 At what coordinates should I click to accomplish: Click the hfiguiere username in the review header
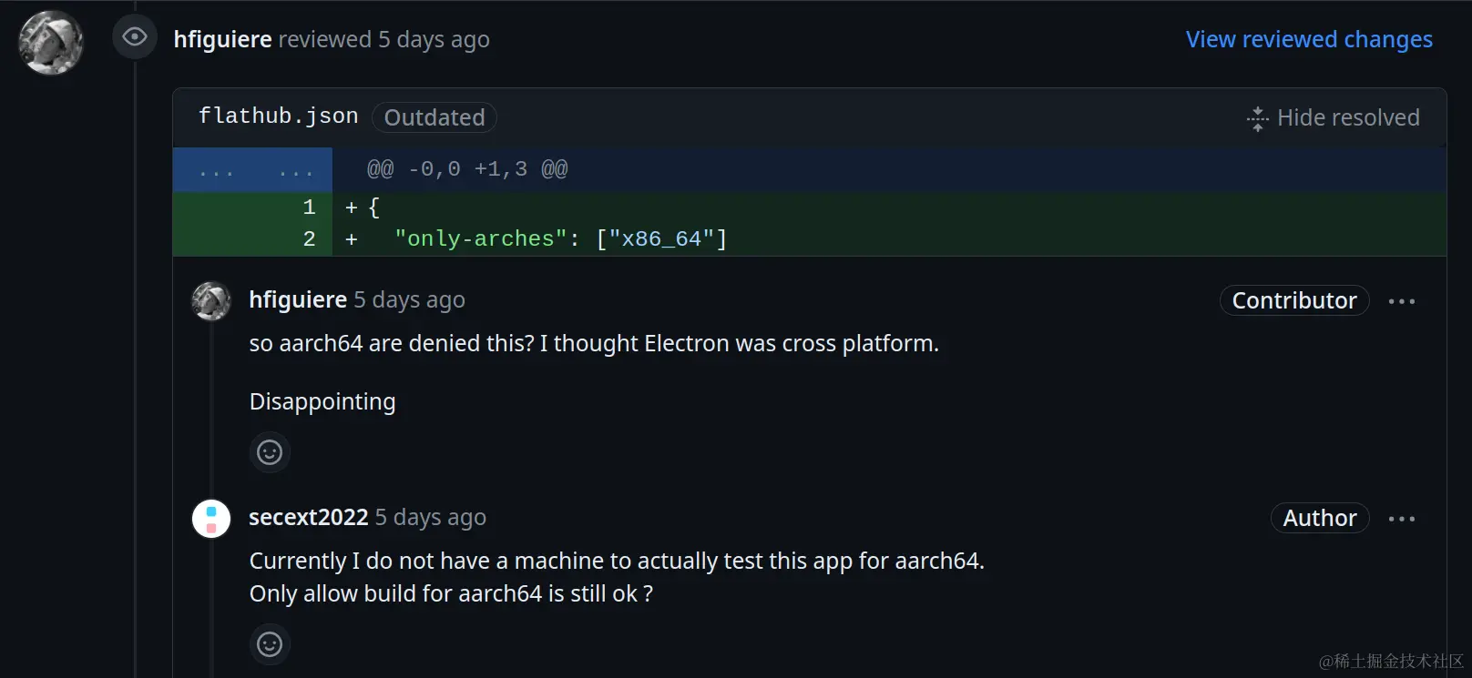(x=222, y=39)
